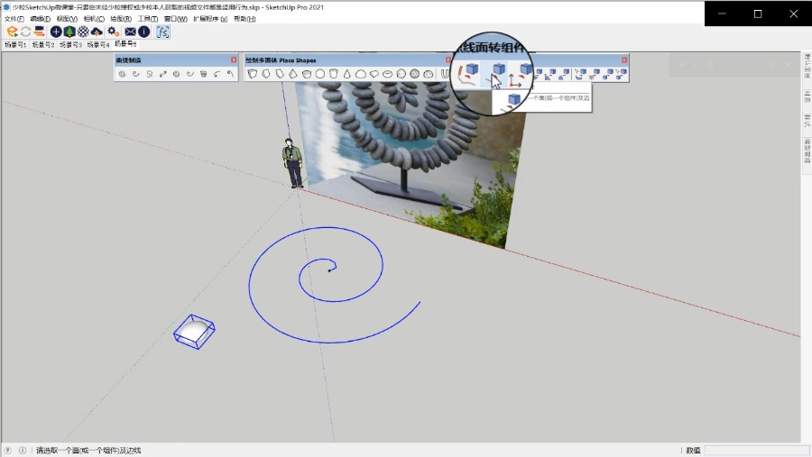Image resolution: width=812 pixels, height=457 pixels.
Task: Click the status bar circled info icon
Action: (x=23, y=451)
